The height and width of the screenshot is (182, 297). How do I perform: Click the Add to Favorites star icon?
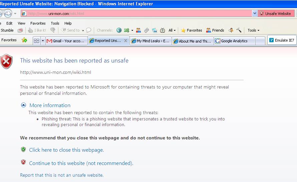[24, 40]
